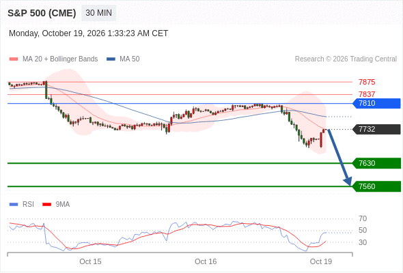
Task: Click the MA 20 + Bollinger Bands label
Action: pyautogui.click(x=60, y=59)
